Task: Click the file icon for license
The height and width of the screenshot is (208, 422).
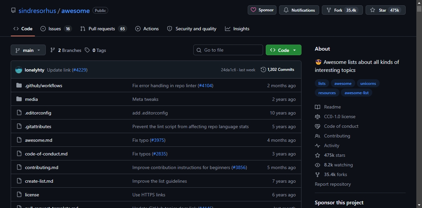Action: (19, 195)
